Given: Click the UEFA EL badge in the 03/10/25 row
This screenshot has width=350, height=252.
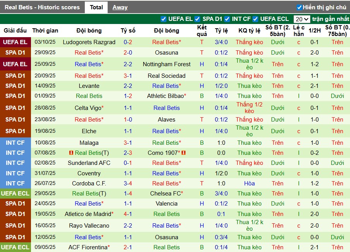Looking at the screenshot, I should (x=15, y=42).
